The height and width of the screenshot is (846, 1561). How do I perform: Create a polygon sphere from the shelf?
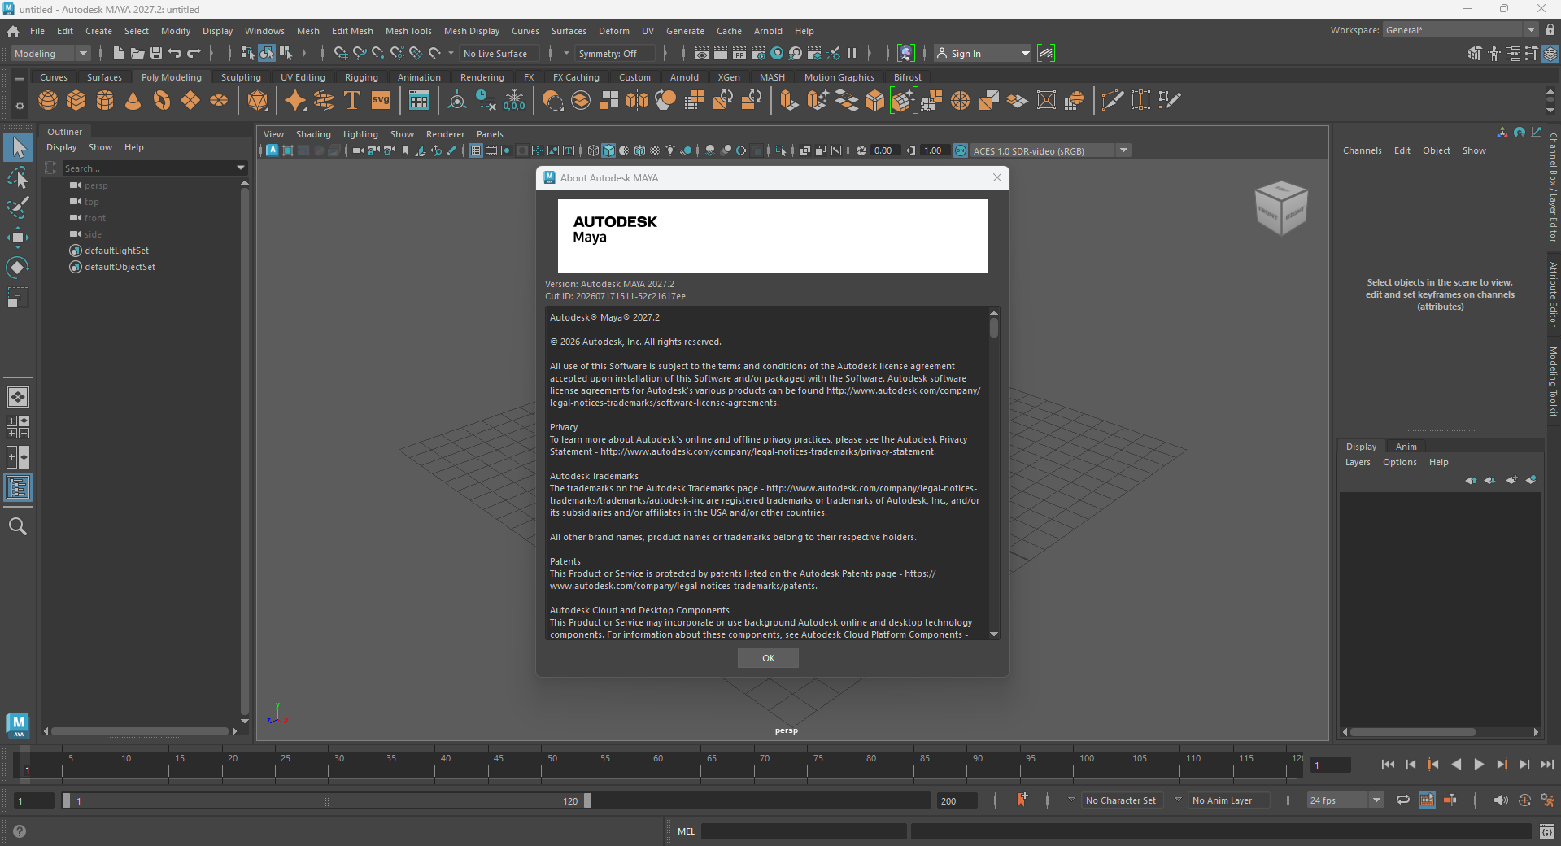pos(48,100)
